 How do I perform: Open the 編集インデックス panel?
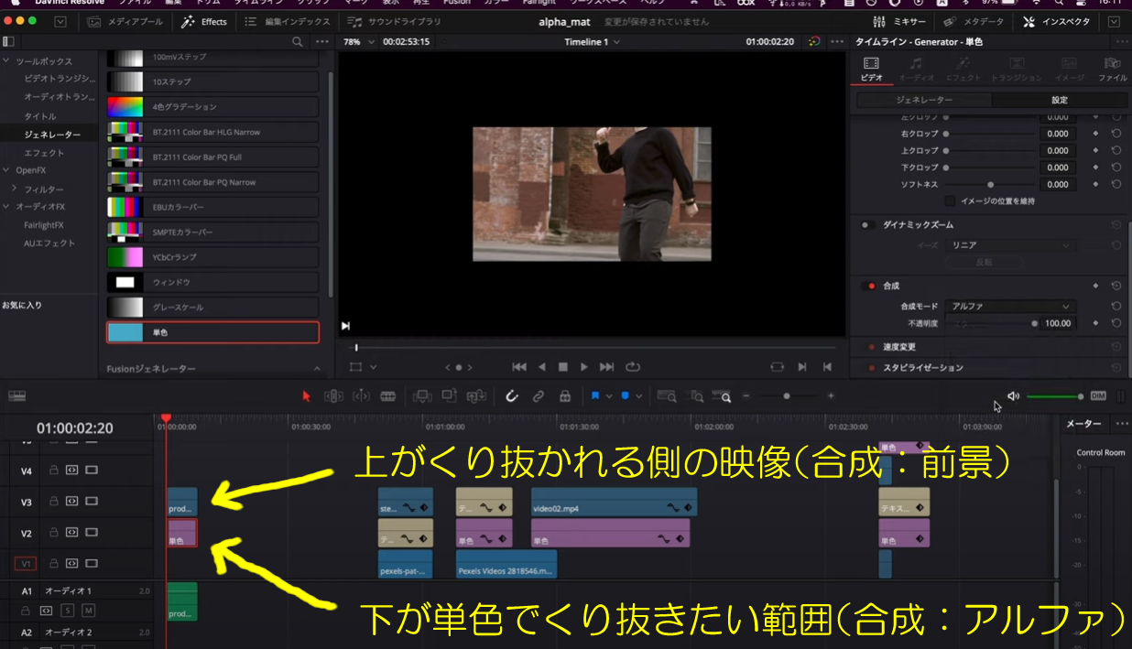click(x=287, y=21)
